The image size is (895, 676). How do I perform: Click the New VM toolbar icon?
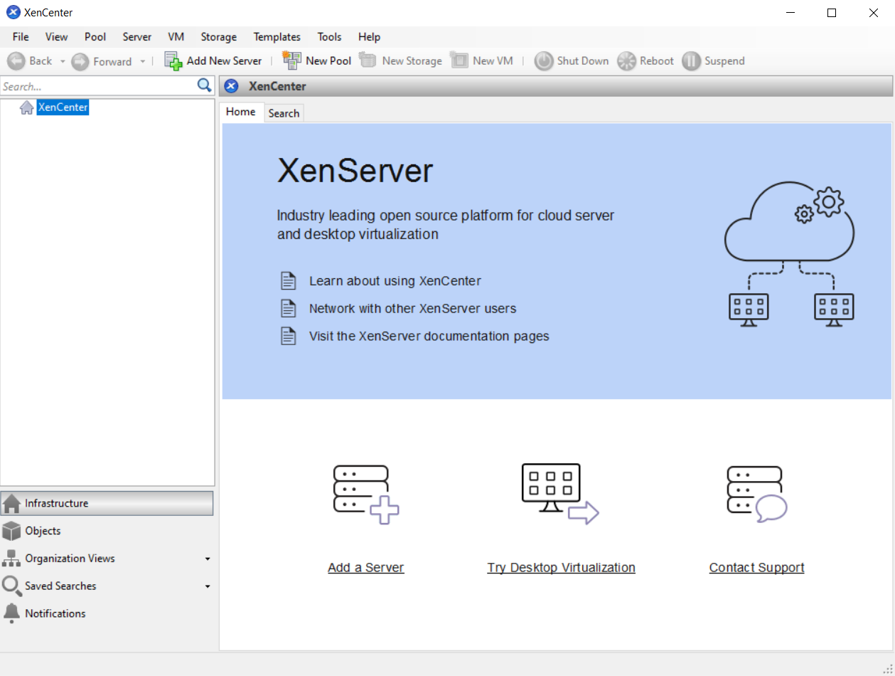(x=459, y=60)
